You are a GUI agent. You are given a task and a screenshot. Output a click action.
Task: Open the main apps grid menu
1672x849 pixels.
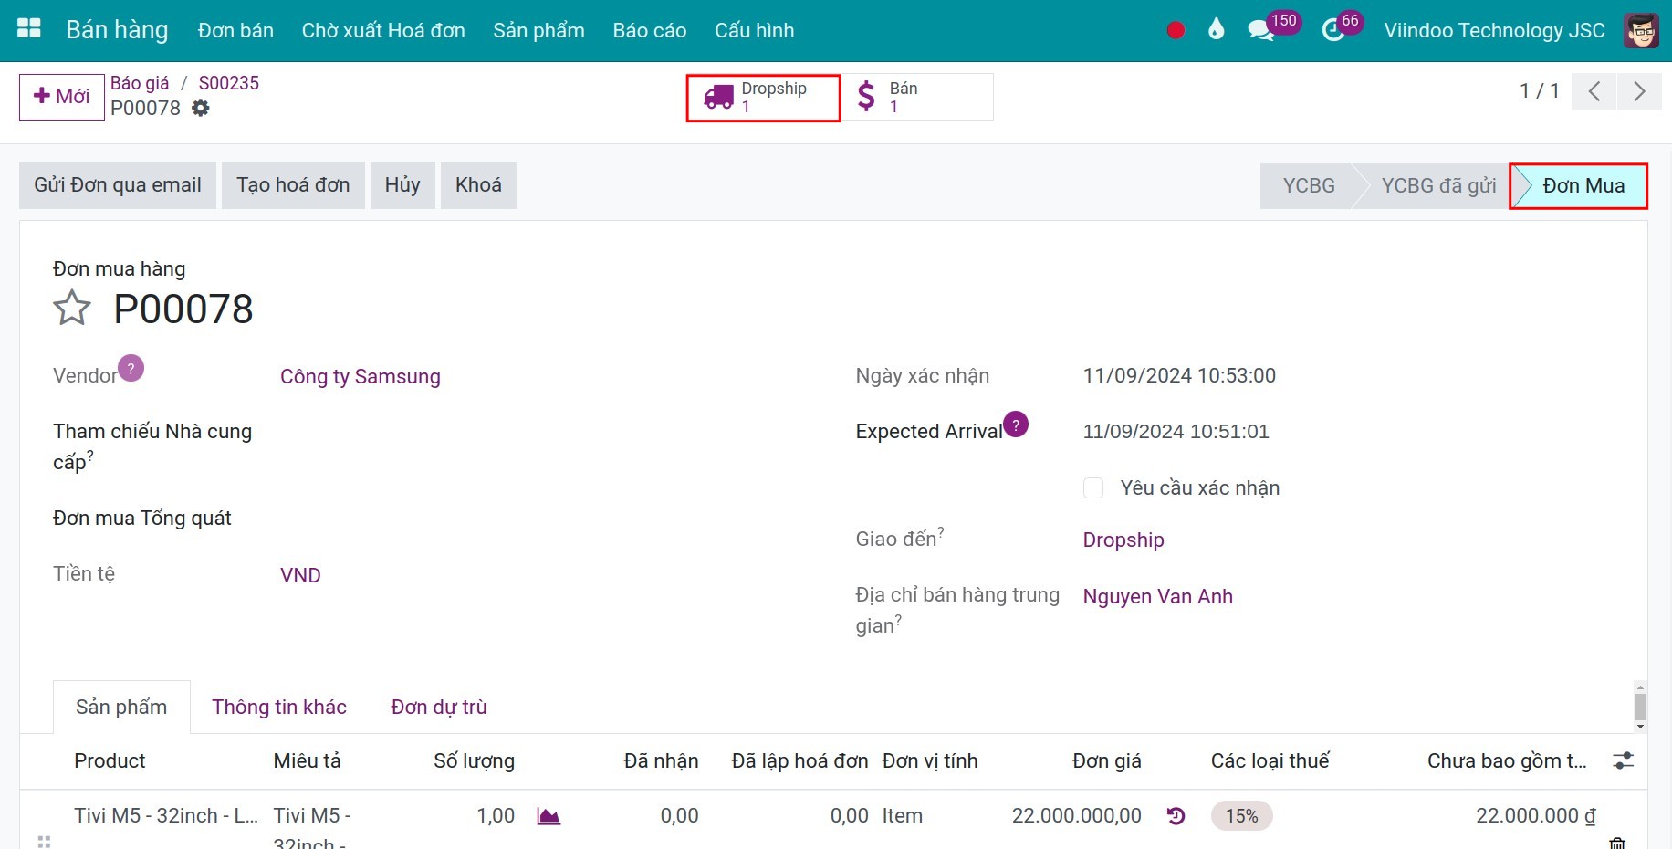29,28
